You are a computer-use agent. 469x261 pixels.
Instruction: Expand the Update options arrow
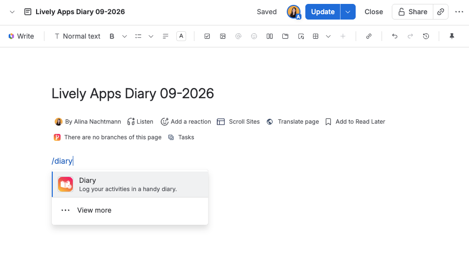click(348, 12)
